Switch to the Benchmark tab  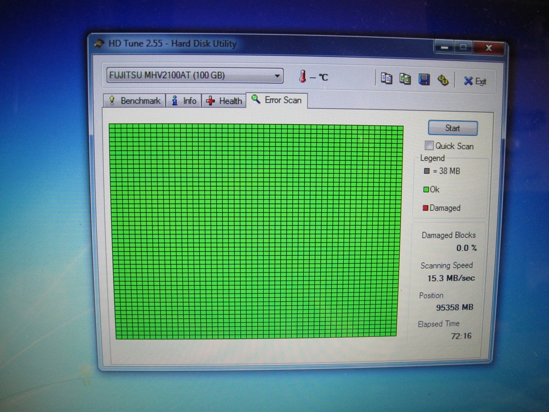tap(135, 100)
